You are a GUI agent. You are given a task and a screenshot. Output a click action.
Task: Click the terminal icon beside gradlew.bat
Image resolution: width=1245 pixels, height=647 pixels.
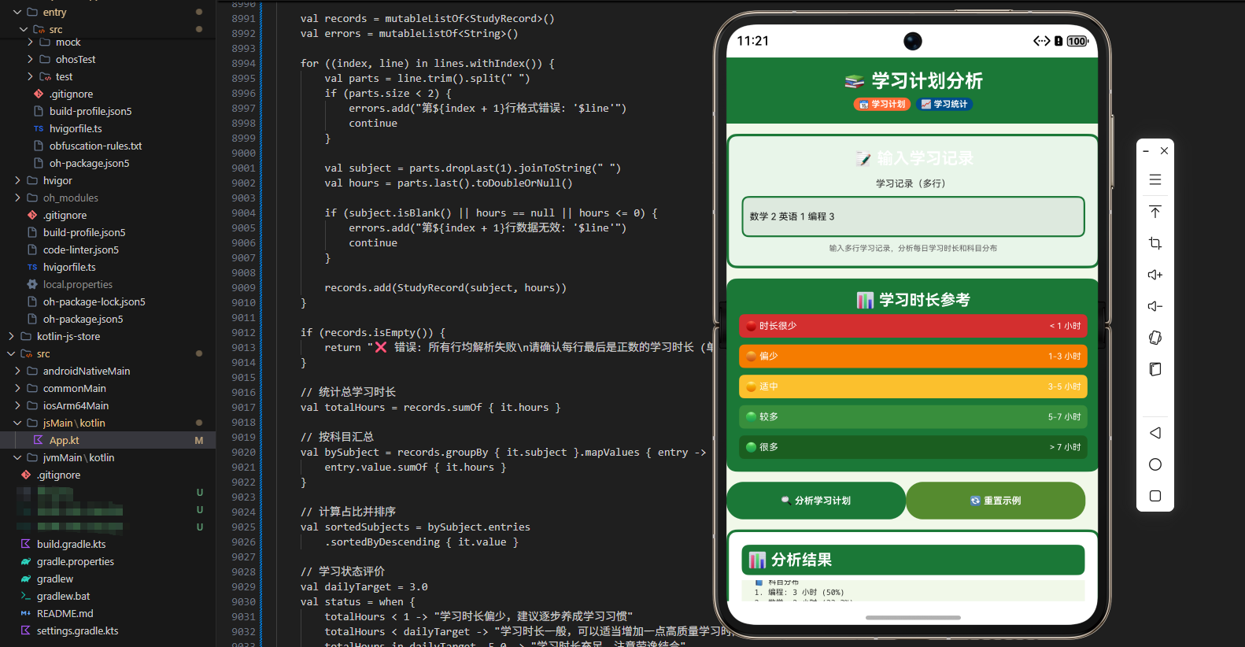25,596
